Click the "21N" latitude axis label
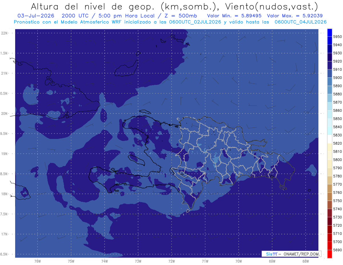 pyautogui.click(x=5, y=73)
